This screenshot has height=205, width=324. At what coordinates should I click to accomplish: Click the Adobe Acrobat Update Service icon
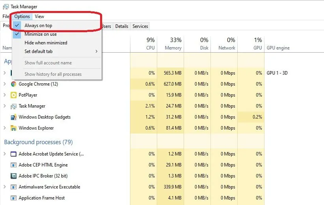click(x=13, y=154)
